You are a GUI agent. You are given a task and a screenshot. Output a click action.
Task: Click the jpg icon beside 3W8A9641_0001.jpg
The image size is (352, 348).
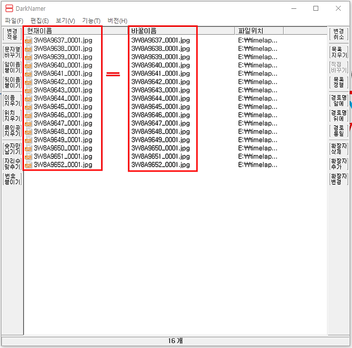28,74
